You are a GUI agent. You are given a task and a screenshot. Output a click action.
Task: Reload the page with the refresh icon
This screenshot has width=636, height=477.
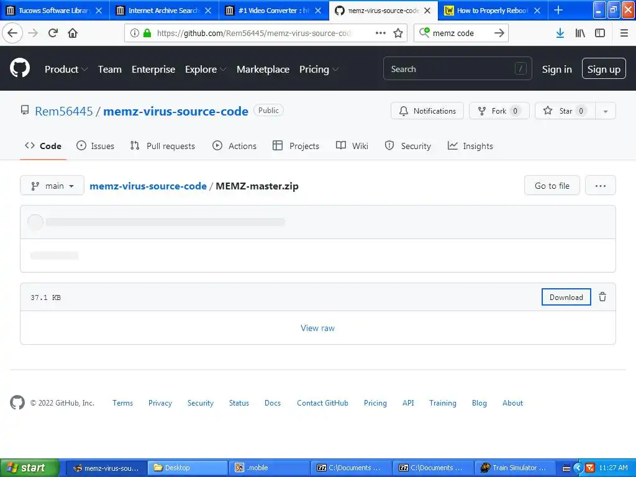53,33
